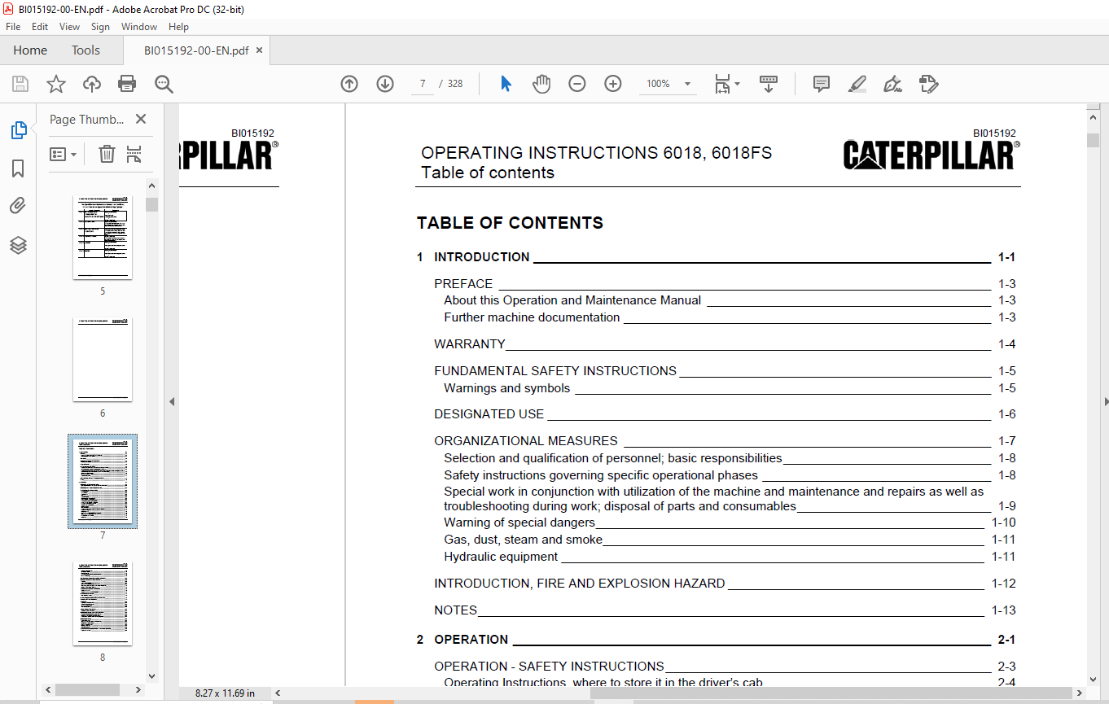Select the Highlight text pen tool
The image size is (1109, 704).
click(857, 84)
